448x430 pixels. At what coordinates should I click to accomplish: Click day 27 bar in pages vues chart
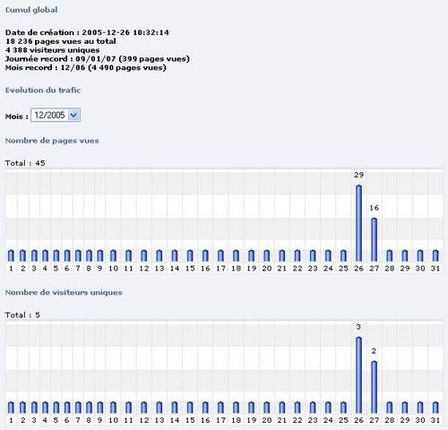(x=374, y=240)
